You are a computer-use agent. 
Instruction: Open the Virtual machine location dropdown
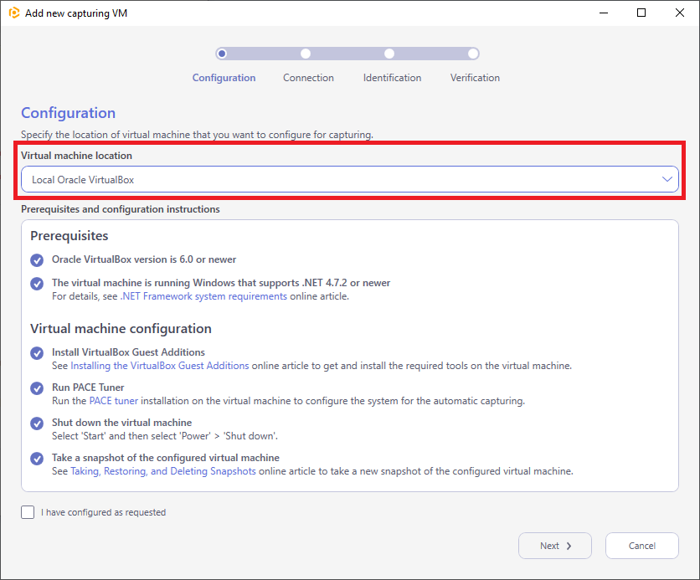[349, 179]
